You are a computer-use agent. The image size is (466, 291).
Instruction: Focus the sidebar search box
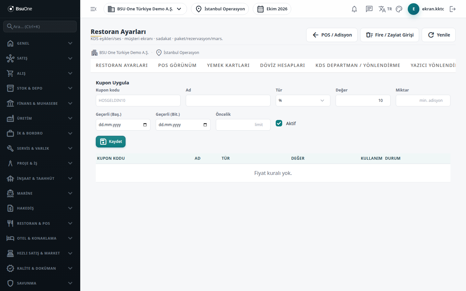click(40, 27)
